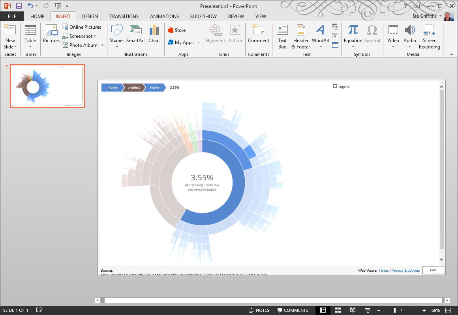Insert SmartArt graphic
This screenshot has height=315, width=458.
(135, 35)
